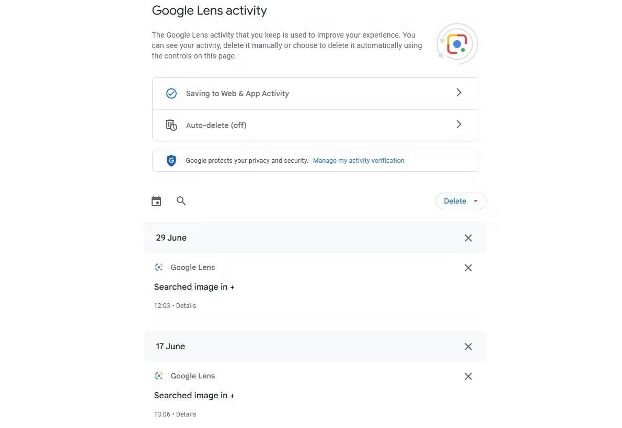Click the Delete button
The height and width of the screenshot is (428, 622).
pyautogui.click(x=455, y=200)
